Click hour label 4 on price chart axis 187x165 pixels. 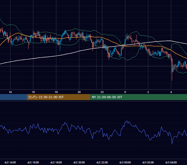[171, 92]
